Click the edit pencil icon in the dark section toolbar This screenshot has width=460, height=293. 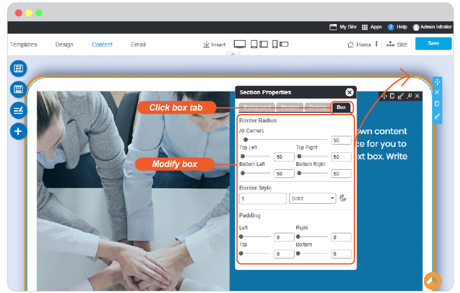coord(401,96)
